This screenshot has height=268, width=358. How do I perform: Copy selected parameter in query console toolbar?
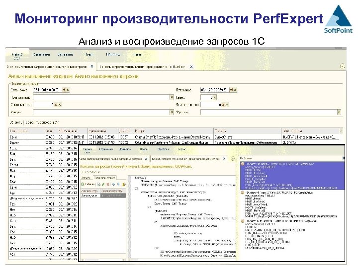(99, 184)
